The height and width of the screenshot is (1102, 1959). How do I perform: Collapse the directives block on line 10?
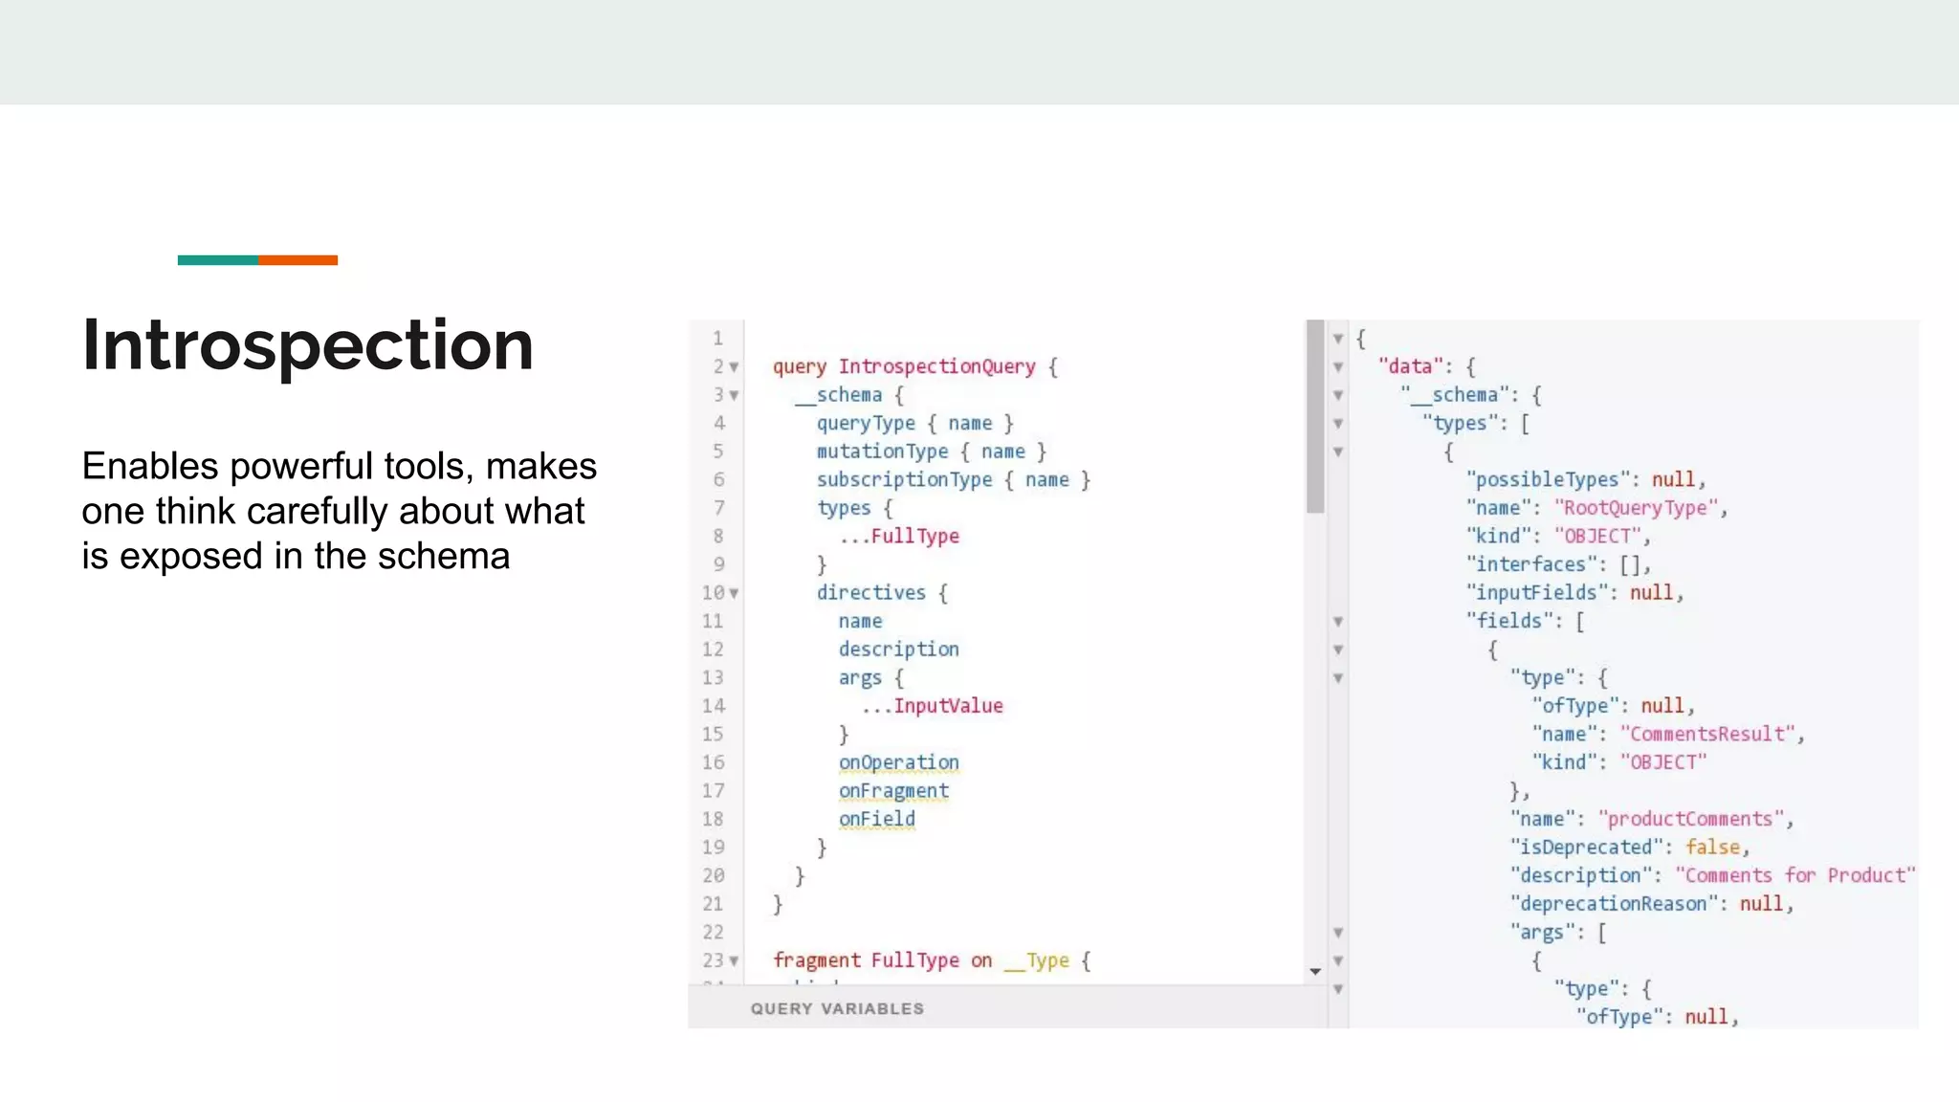734,593
